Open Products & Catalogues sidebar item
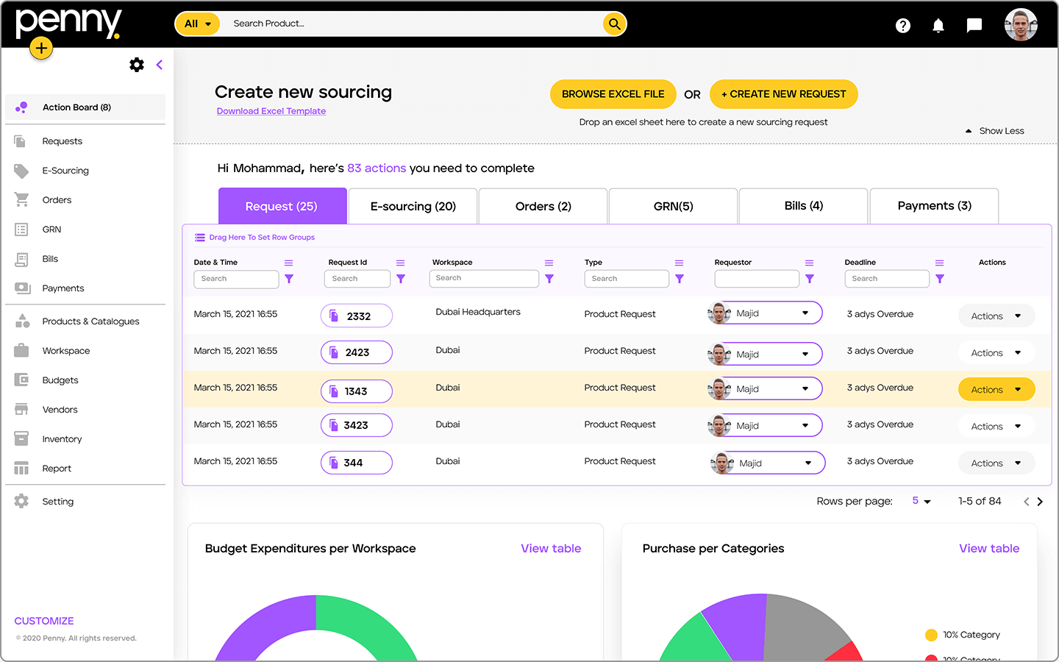Screen dimensions: 1059x662 coord(90,321)
